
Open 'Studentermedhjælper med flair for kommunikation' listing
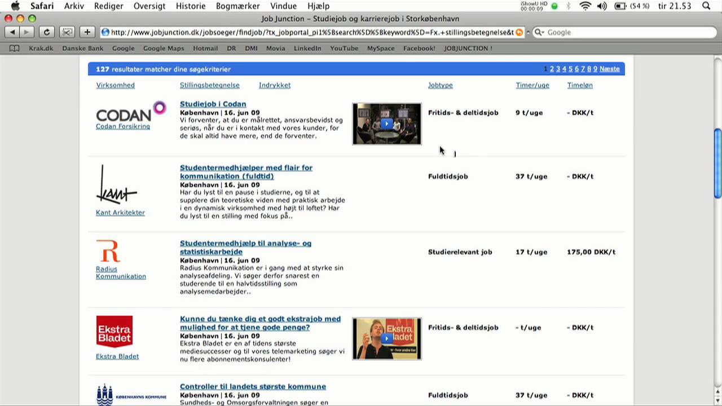click(x=246, y=172)
